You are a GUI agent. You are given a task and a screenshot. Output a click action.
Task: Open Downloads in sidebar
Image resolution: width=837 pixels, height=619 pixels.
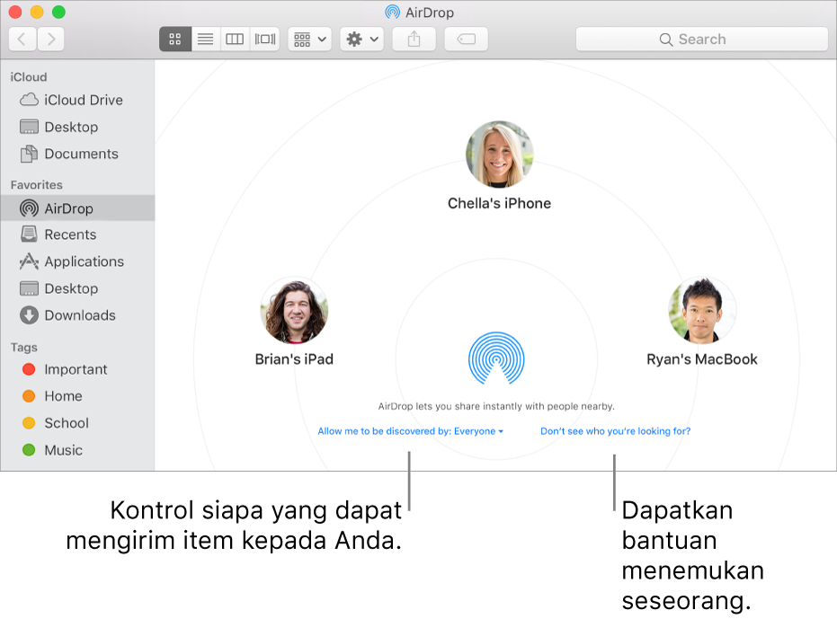77,315
